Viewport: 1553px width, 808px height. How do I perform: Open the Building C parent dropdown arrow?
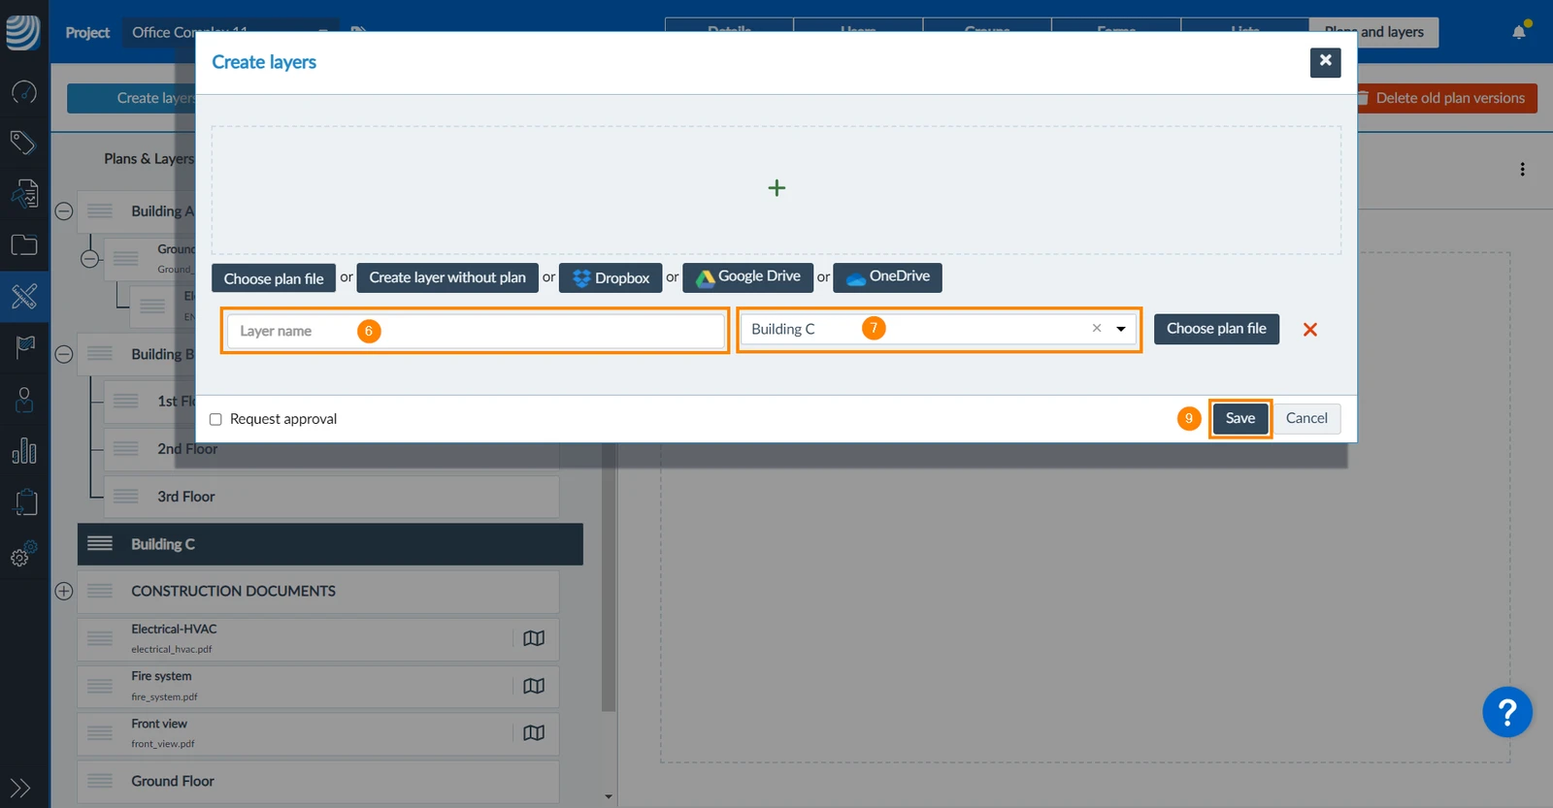[1121, 329]
